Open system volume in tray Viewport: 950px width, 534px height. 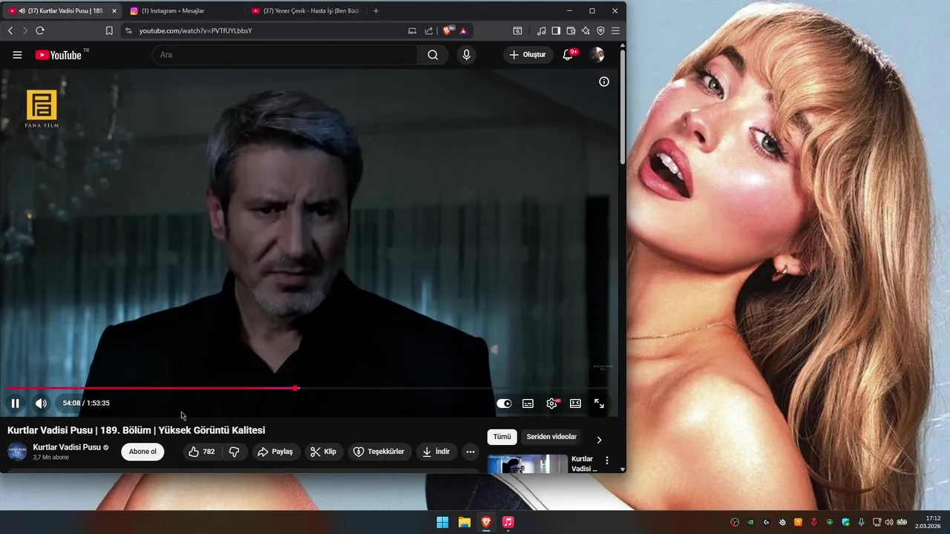[x=888, y=522]
